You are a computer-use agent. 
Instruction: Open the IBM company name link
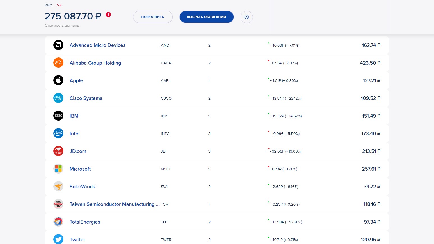(x=74, y=116)
